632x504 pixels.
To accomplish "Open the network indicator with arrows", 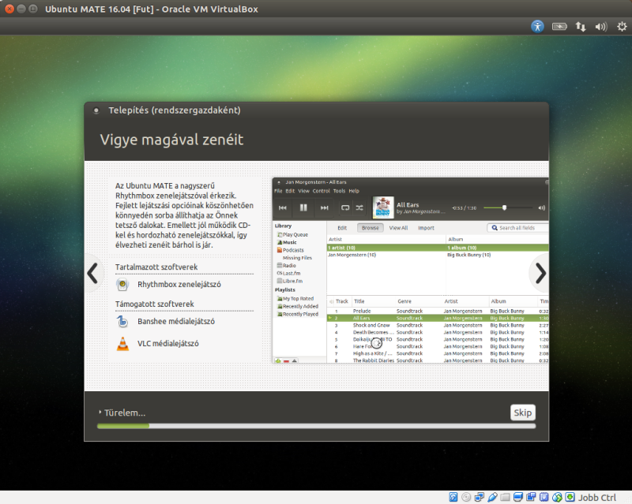I will point(581,27).
